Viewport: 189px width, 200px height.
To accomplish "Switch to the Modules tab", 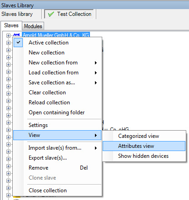I will 33,26.
